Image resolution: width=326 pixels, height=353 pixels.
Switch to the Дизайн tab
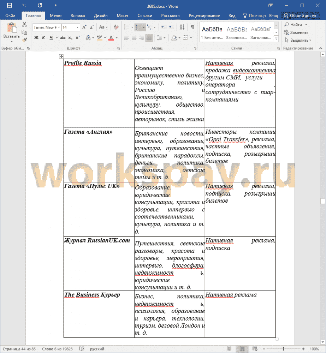coord(100,16)
